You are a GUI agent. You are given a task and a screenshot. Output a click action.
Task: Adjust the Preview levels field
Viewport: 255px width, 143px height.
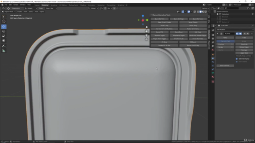[x=225, y=44]
